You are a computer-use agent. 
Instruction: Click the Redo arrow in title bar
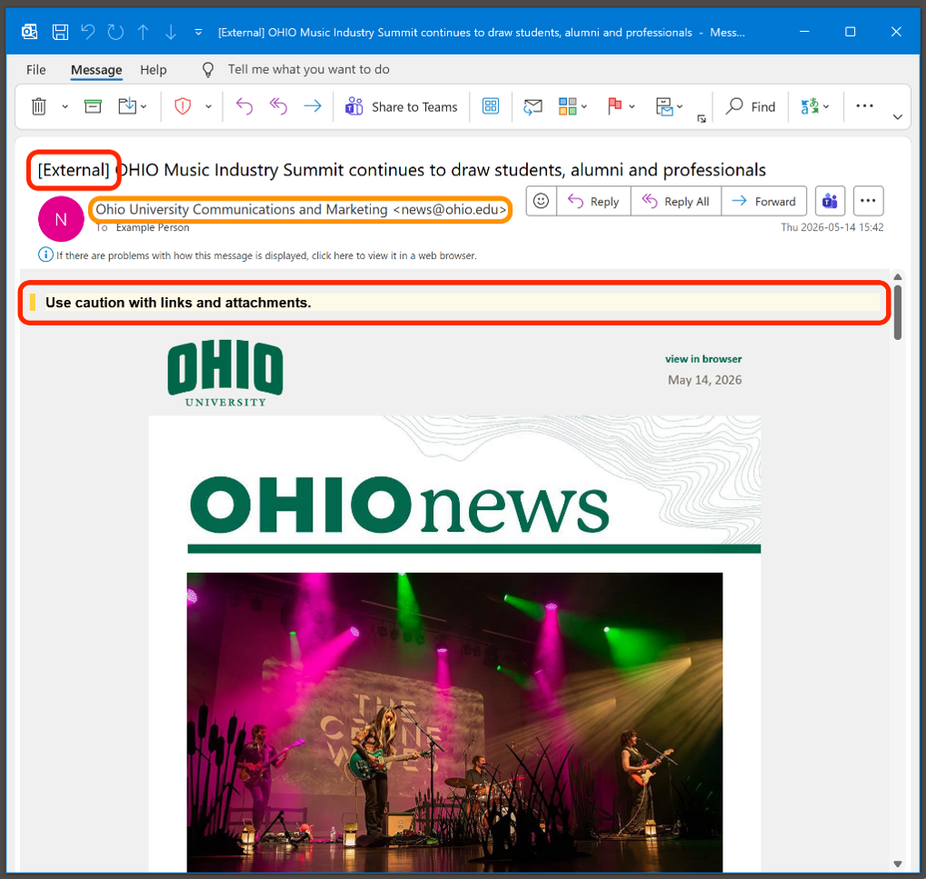pos(115,32)
